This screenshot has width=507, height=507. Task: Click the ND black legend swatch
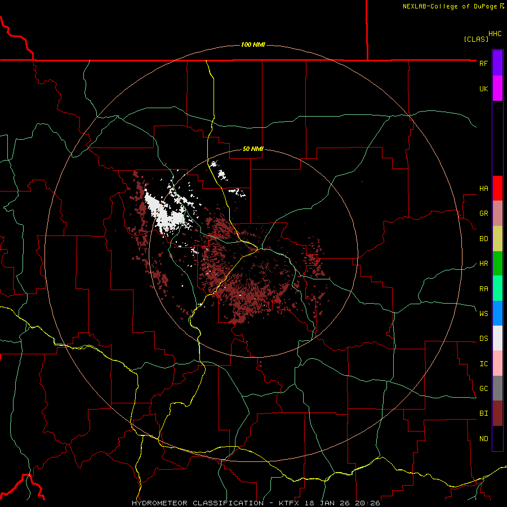click(x=497, y=438)
